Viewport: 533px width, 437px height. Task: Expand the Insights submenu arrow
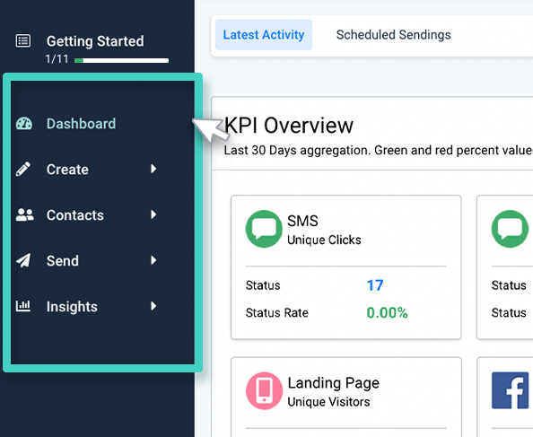pos(153,306)
